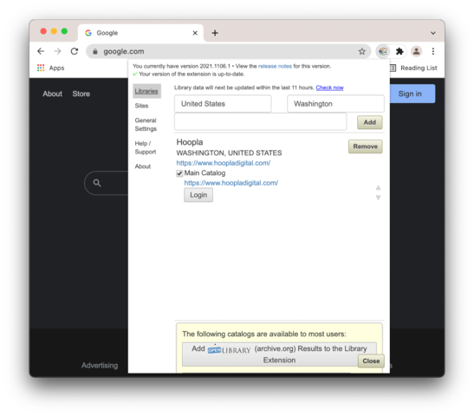This screenshot has height=416, width=474.
Task: Open Main Catalog hoopladigital link
Action: [x=231, y=183]
